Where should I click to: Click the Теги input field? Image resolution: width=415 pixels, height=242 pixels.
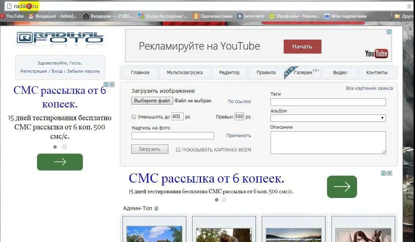(x=328, y=102)
